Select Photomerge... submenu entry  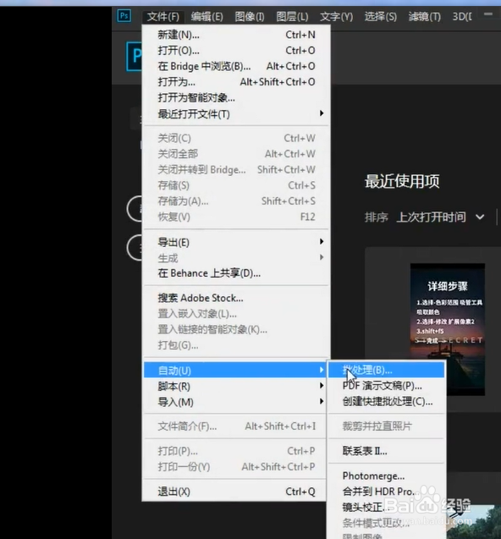387,476
